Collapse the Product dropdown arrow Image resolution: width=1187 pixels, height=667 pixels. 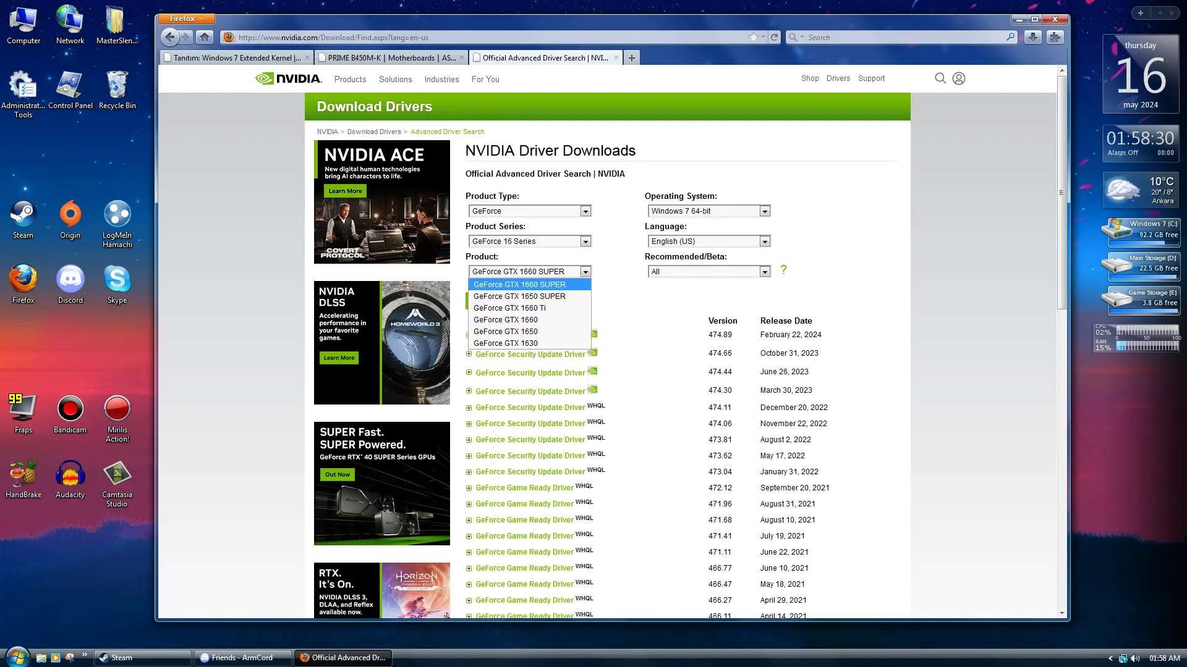(x=585, y=272)
